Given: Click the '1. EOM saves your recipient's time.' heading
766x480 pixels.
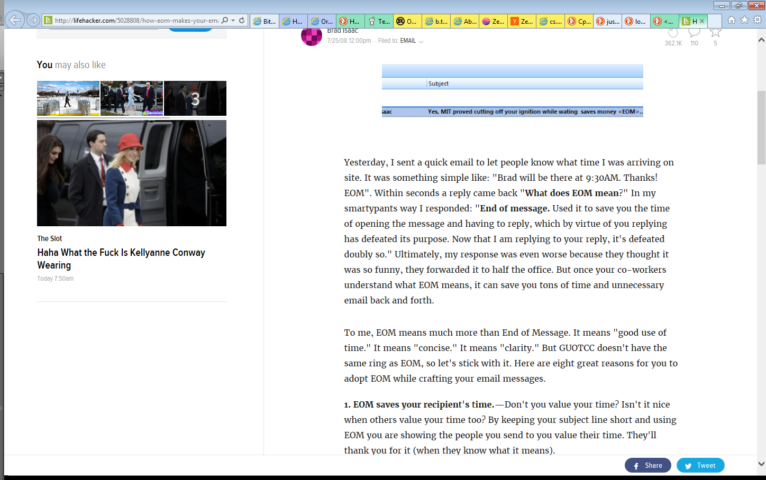Looking at the screenshot, I should coord(419,404).
